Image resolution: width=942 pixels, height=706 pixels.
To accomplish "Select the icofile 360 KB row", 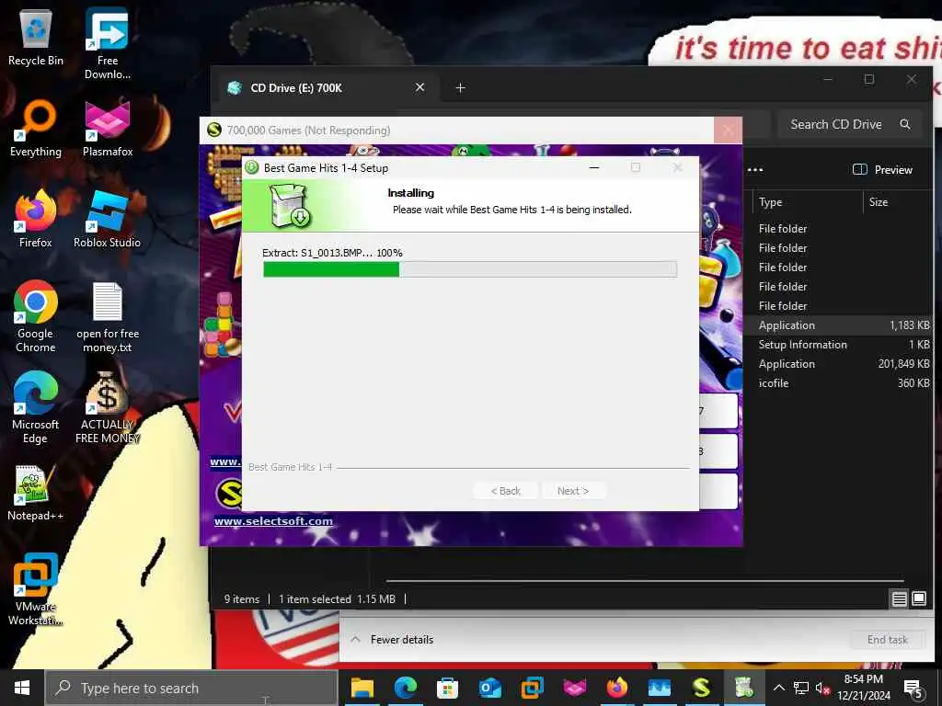I will pyautogui.click(x=839, y=383).
